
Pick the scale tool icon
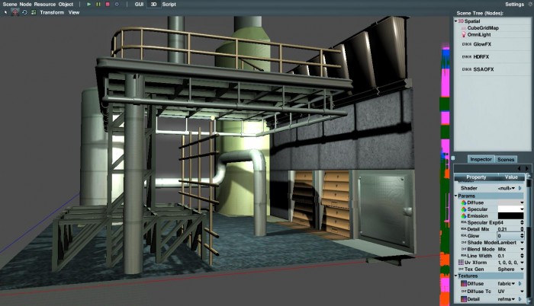(32, 12)
